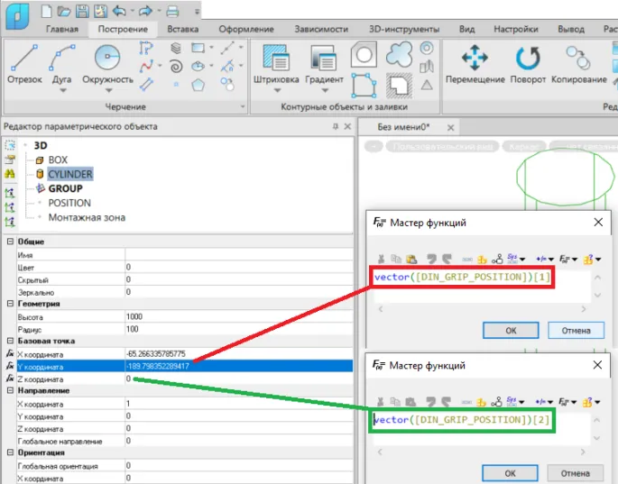618x484 pixels.
Task: Select the GROUP node in tree
Action: tap(65, 188)
